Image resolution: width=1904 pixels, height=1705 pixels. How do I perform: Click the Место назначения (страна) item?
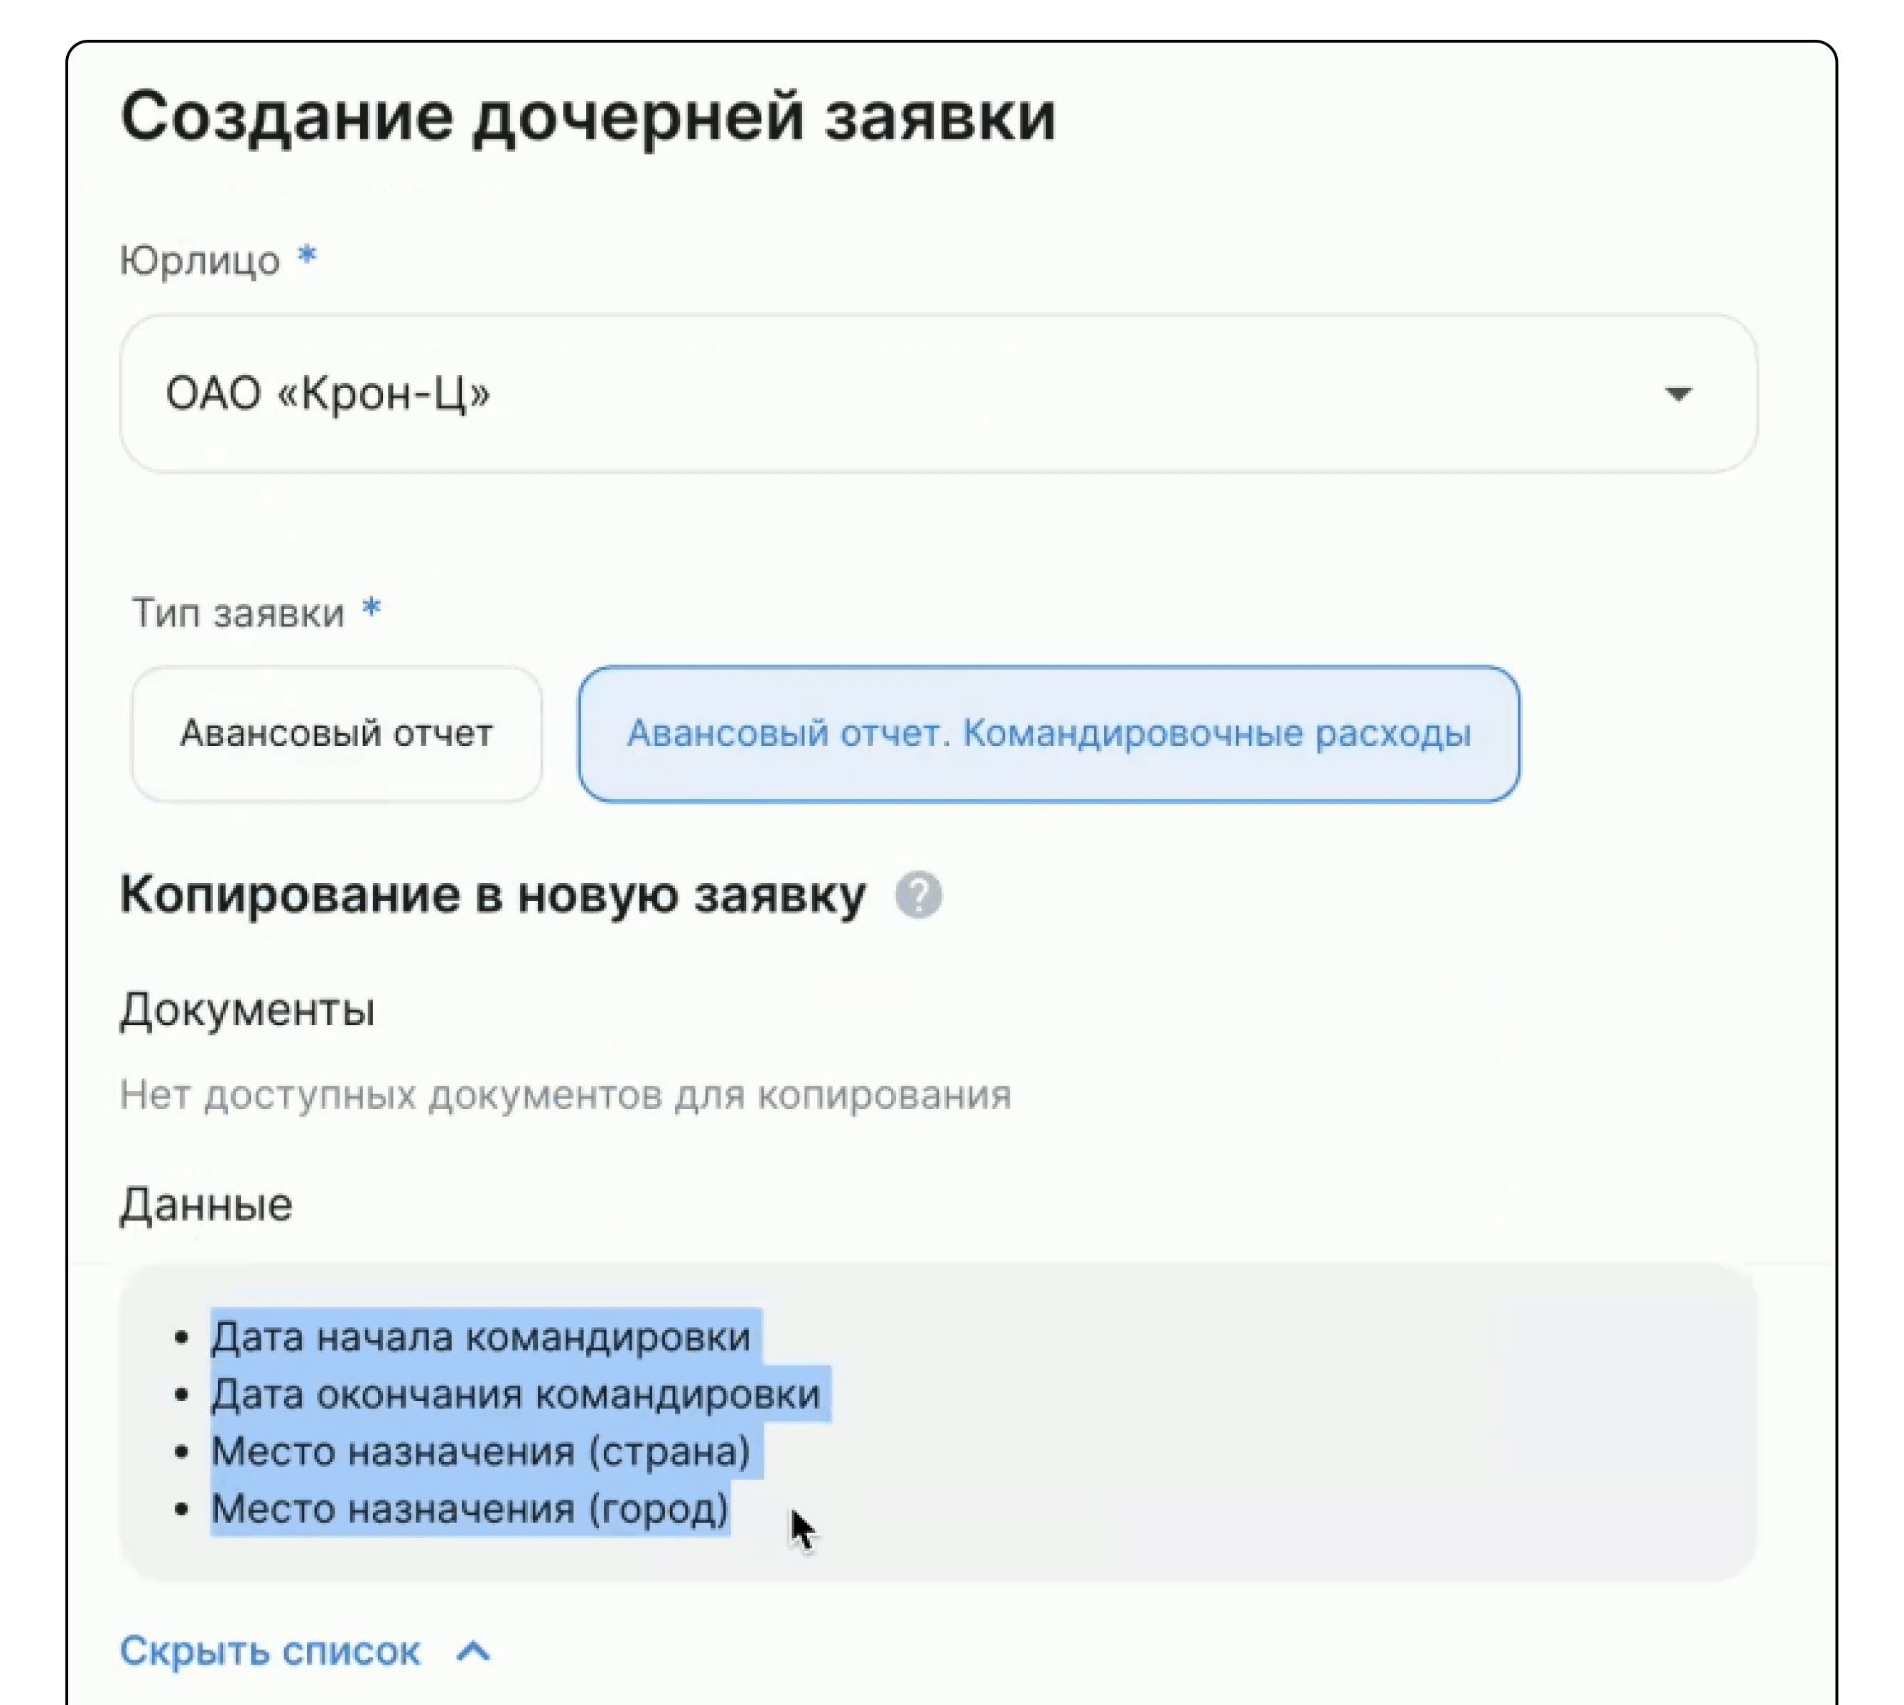(481, 1451)
